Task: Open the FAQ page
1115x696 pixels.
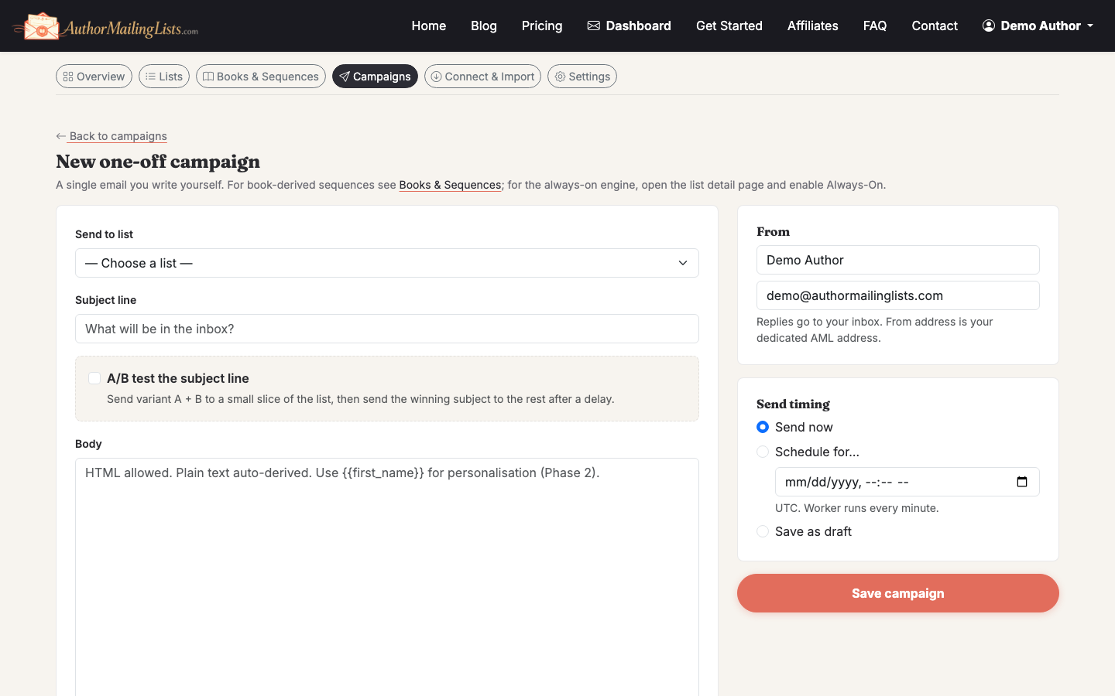Action: tap(875, 26)
